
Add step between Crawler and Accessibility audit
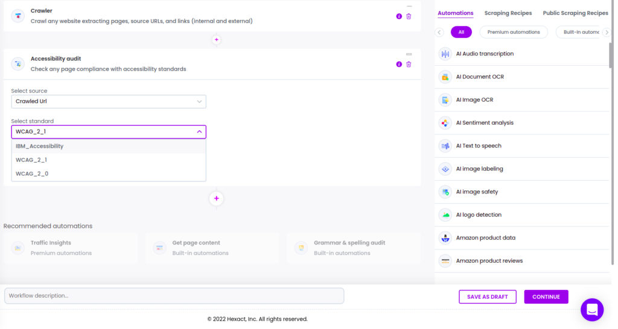point(217,40)
